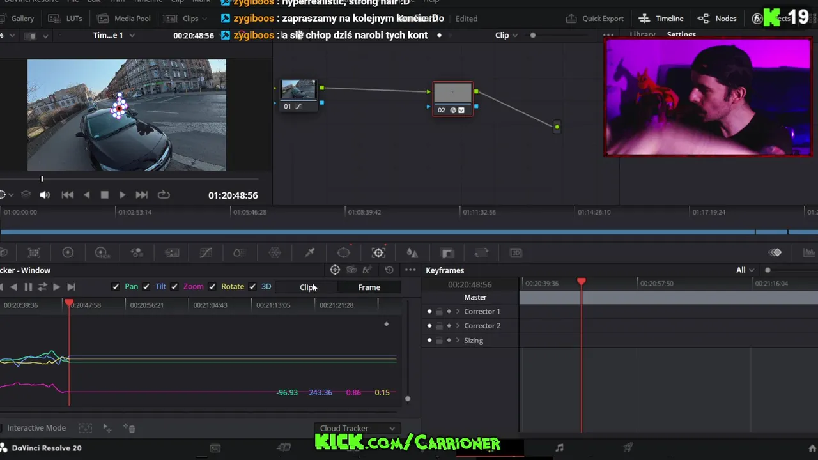The image size is (818, 460).
Task: Toggle the lock on Corrector 2 track
Action: 439,326
